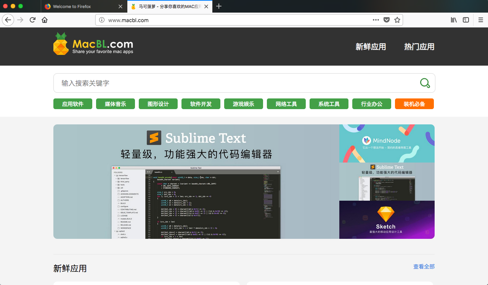The height and width of the screenshot is (285, 488).
Task: Click the orange 装机必备 button
Action: coord(414,104)
